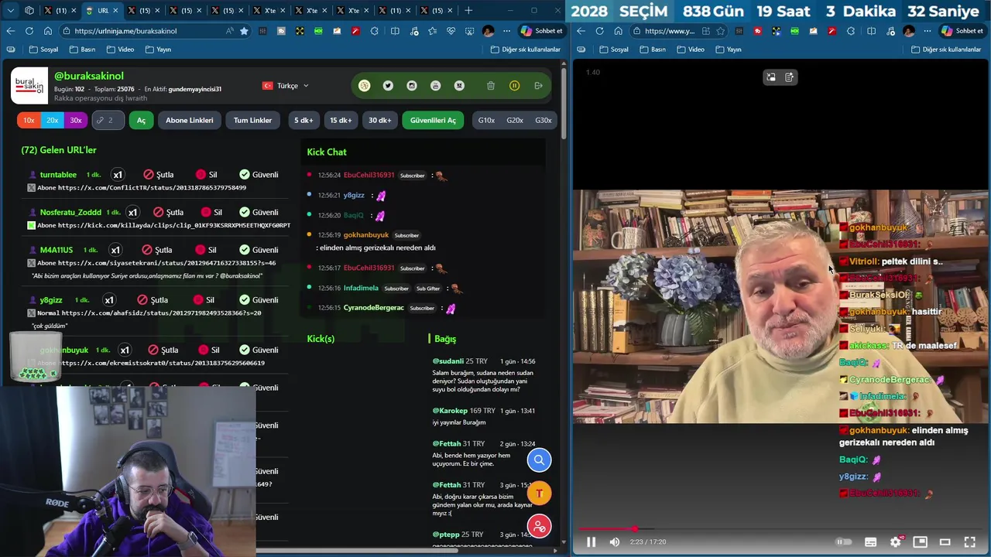Select the G20x option
Viewport: 991px width, 557px height.
click(515, 121)
